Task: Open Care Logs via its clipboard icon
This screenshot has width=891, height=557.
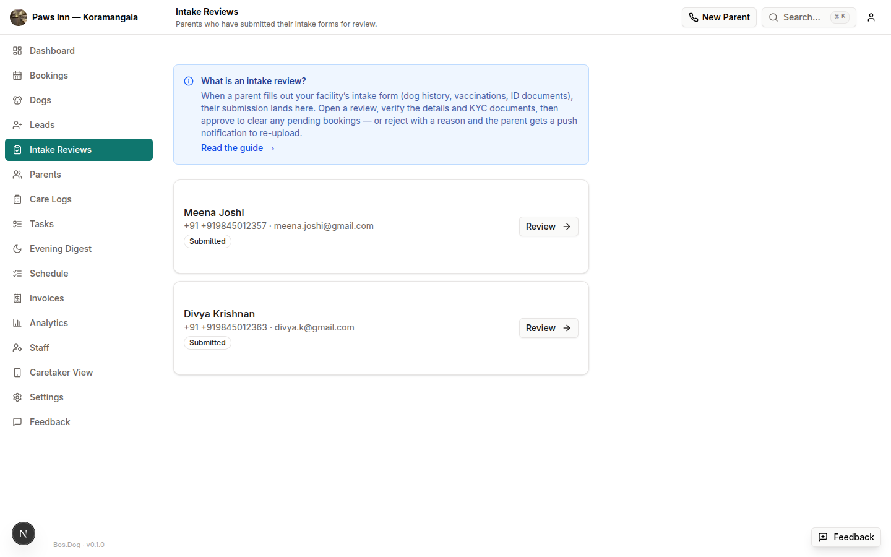Action: point(17,199)
